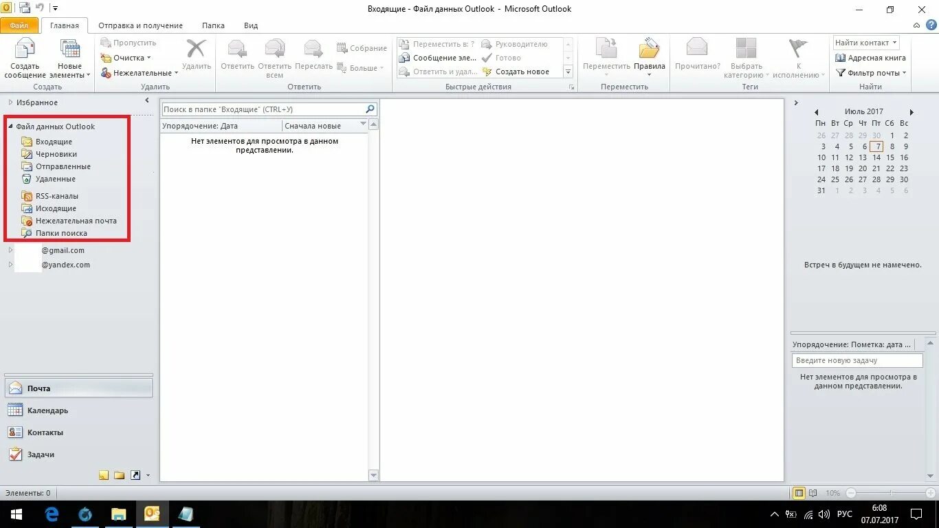Image resolution: width=939 pixels, height=528 pixels.
Task: Click the Read/Unread envelope icon
Action: [697, 47]
